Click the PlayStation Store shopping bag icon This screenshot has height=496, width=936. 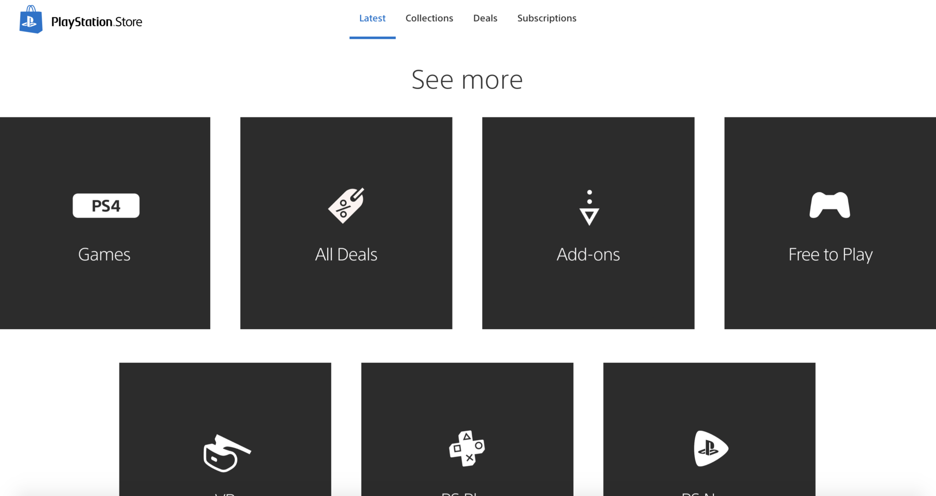pos(31,20)
